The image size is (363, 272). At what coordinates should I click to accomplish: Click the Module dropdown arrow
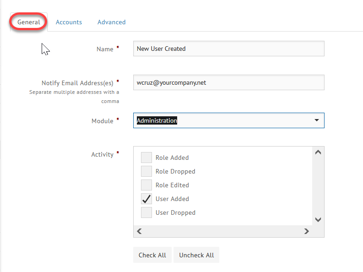[x=316, y=120]
